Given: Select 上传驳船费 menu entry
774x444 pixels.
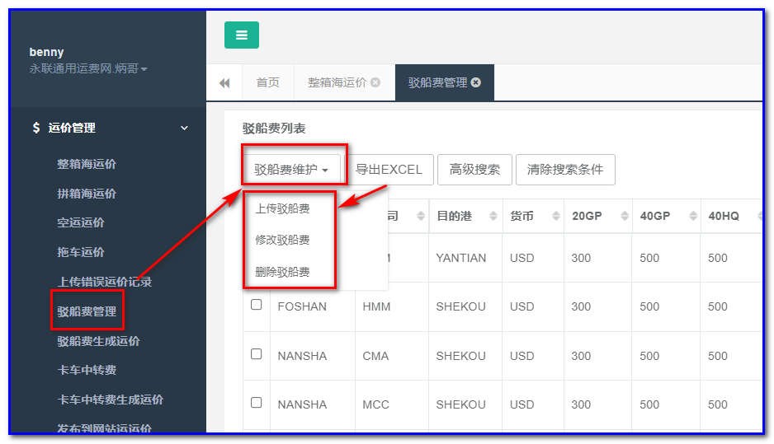Looking at the screenshot, I should click(282, 208).
